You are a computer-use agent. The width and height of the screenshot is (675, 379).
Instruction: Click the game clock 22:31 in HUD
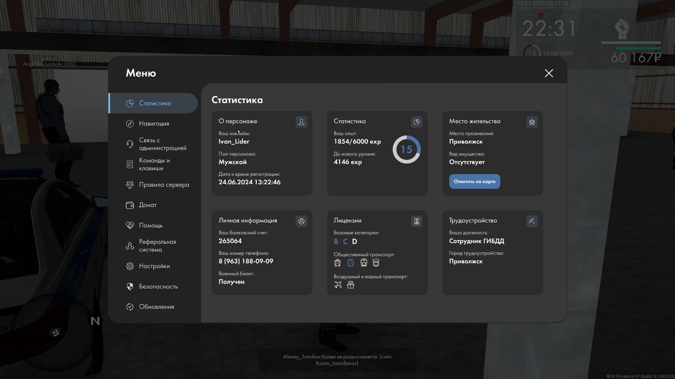[549, 28]
